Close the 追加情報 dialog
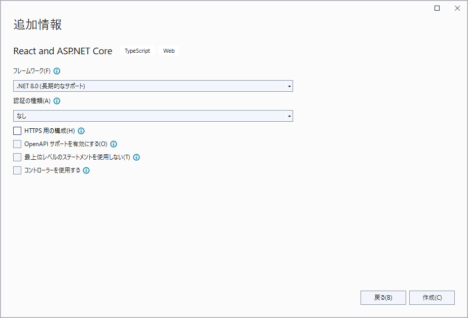468x318 pixels. tap(457, 8)
